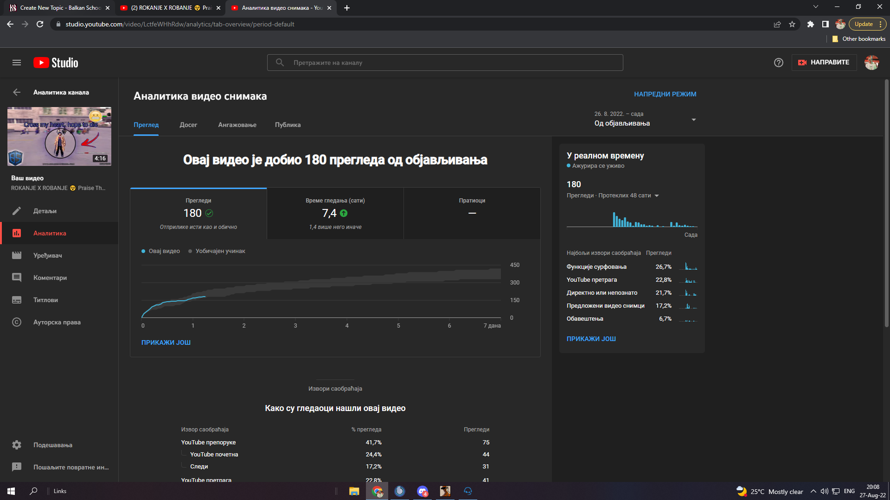890x500 pixels.
Task: Click the НАПРАВИТЕ create button
Action: click(x=824, y=63)
